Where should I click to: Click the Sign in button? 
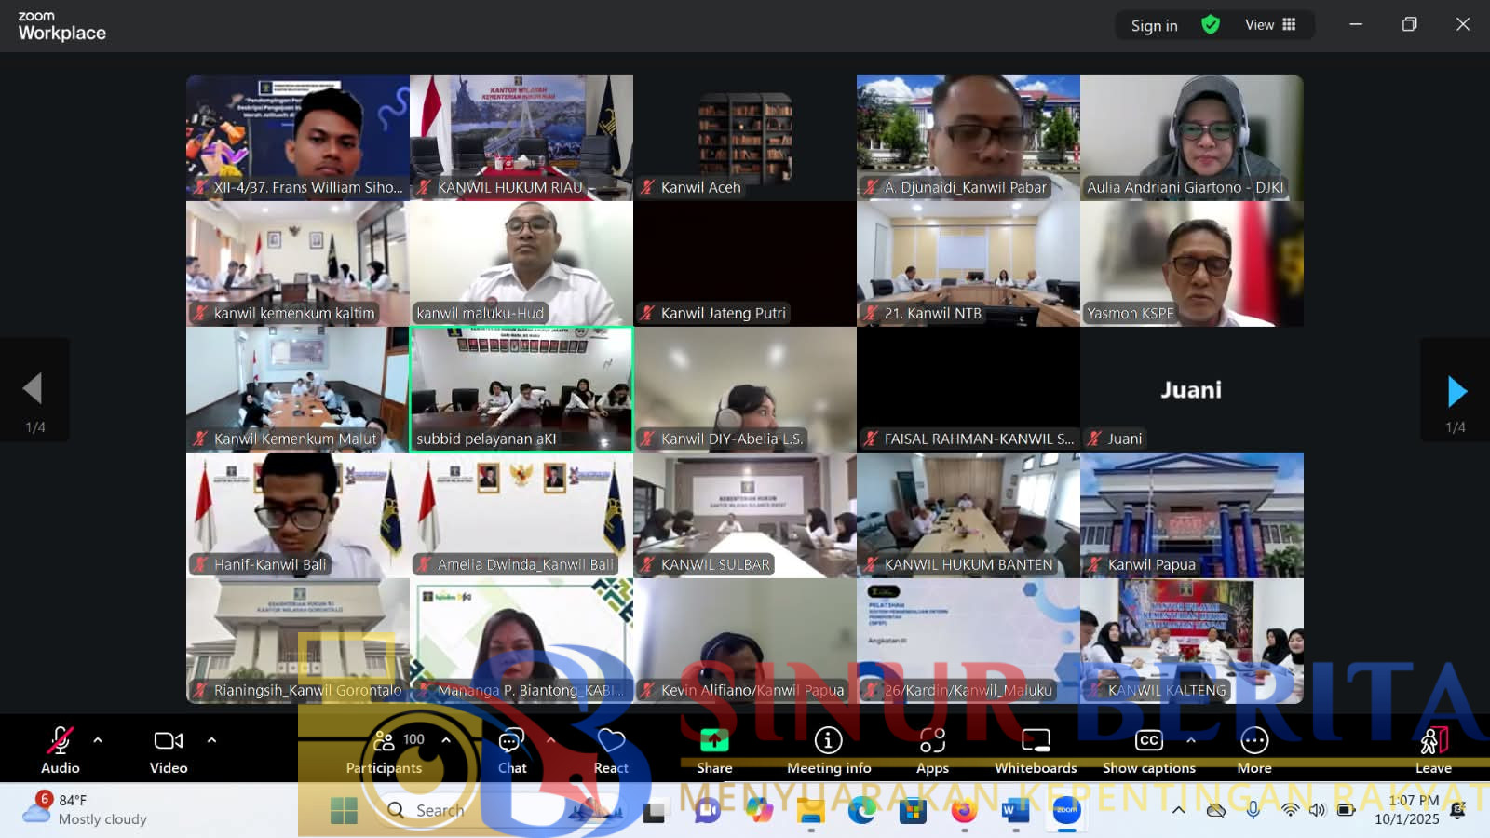pos(1154,26)
